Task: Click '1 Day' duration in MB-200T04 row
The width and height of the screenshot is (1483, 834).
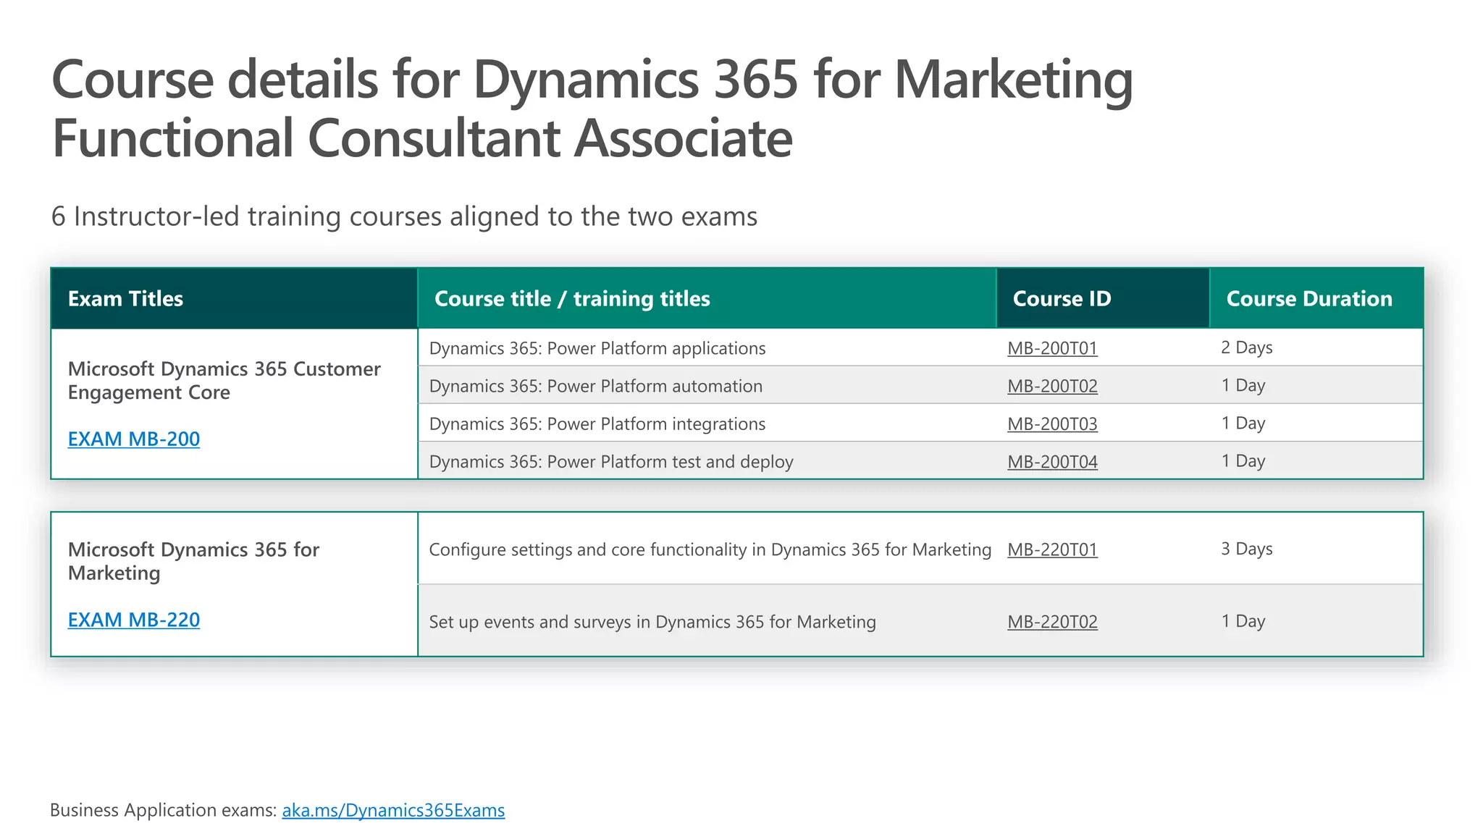Action: (1243, 460)
